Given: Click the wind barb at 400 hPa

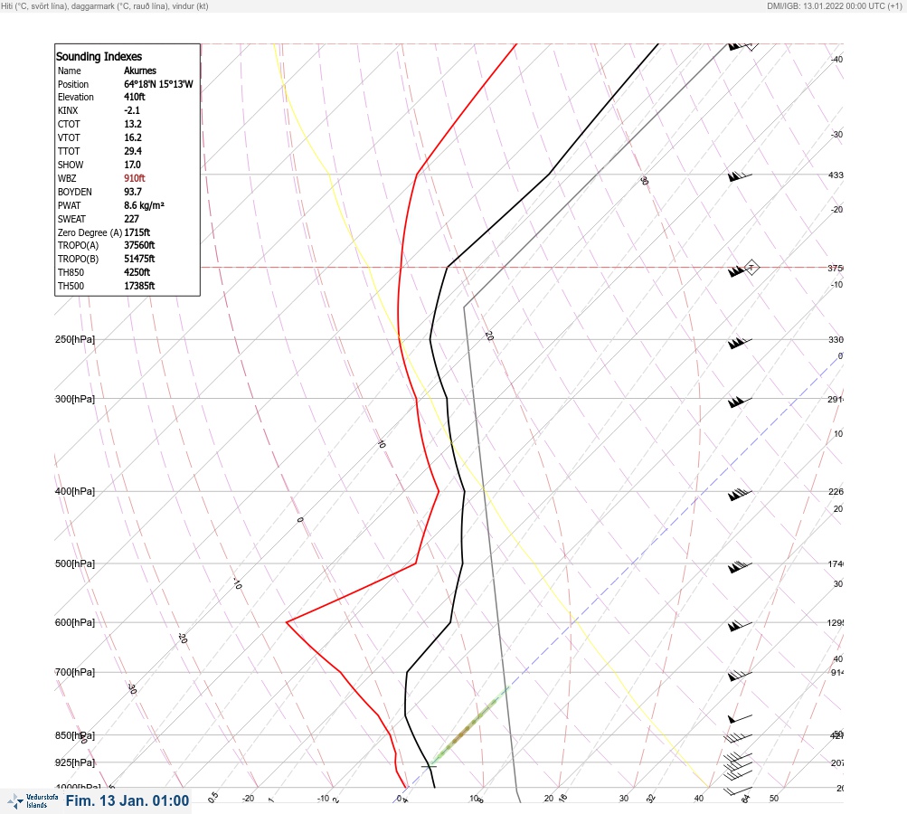Looking at the screenshot, I should pos(740,494).
